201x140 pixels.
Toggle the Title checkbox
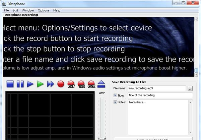click(x=115, y=95)
